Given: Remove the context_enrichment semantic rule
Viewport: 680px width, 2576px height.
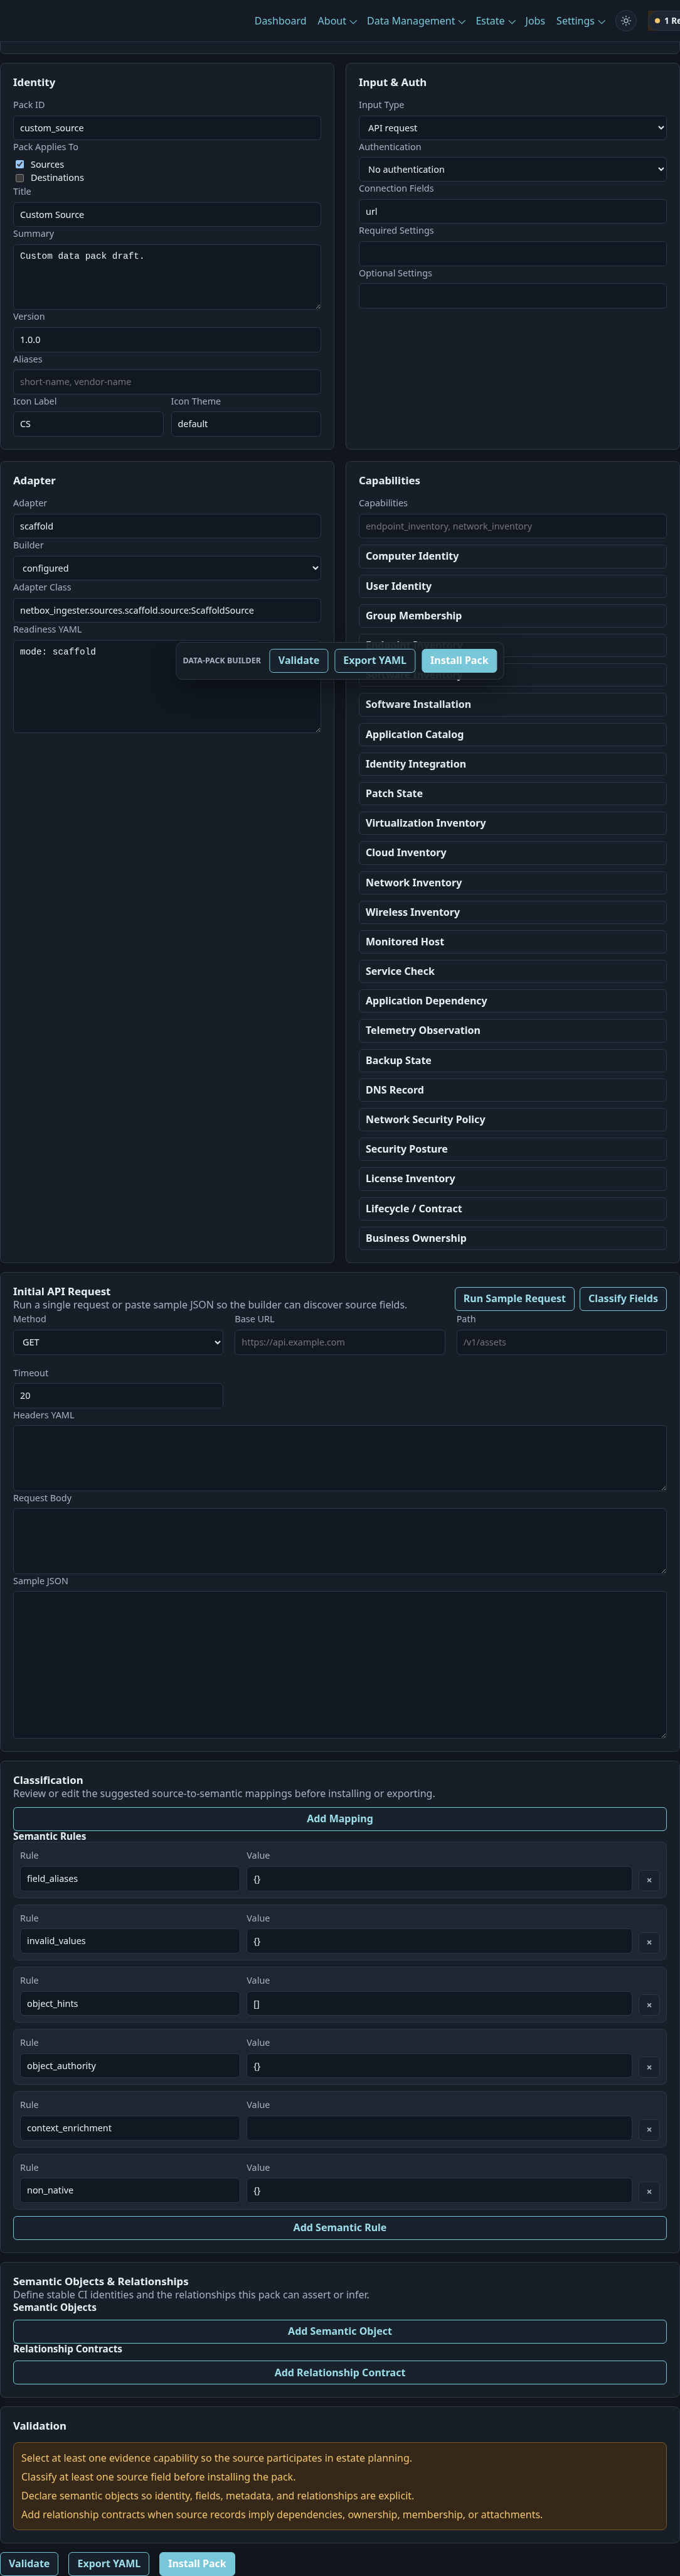Looking at the screenshot, I should (649, 2129).
